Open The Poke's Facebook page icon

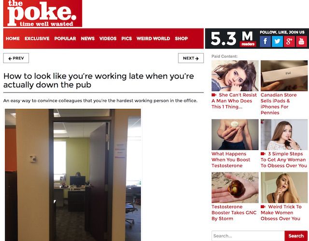265,41
